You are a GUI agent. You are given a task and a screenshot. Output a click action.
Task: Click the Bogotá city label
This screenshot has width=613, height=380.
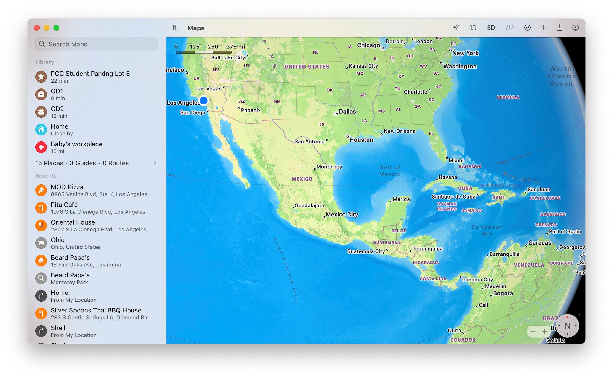pos(503,293)
